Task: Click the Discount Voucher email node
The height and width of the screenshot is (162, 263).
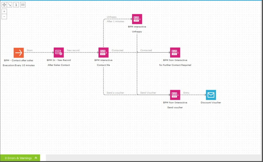Action: pos(211,95)
